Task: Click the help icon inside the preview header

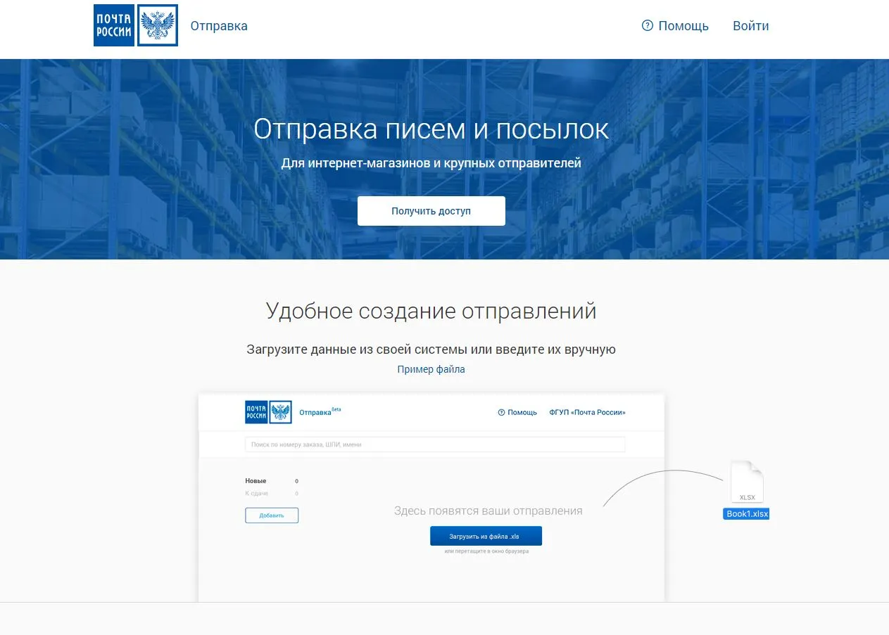Action: 501,413
